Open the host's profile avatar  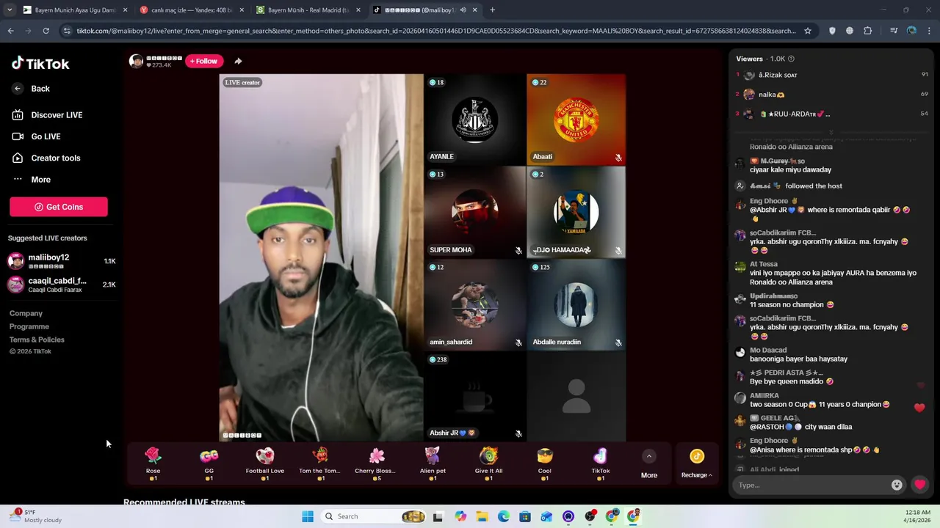[x=136, y=61]
